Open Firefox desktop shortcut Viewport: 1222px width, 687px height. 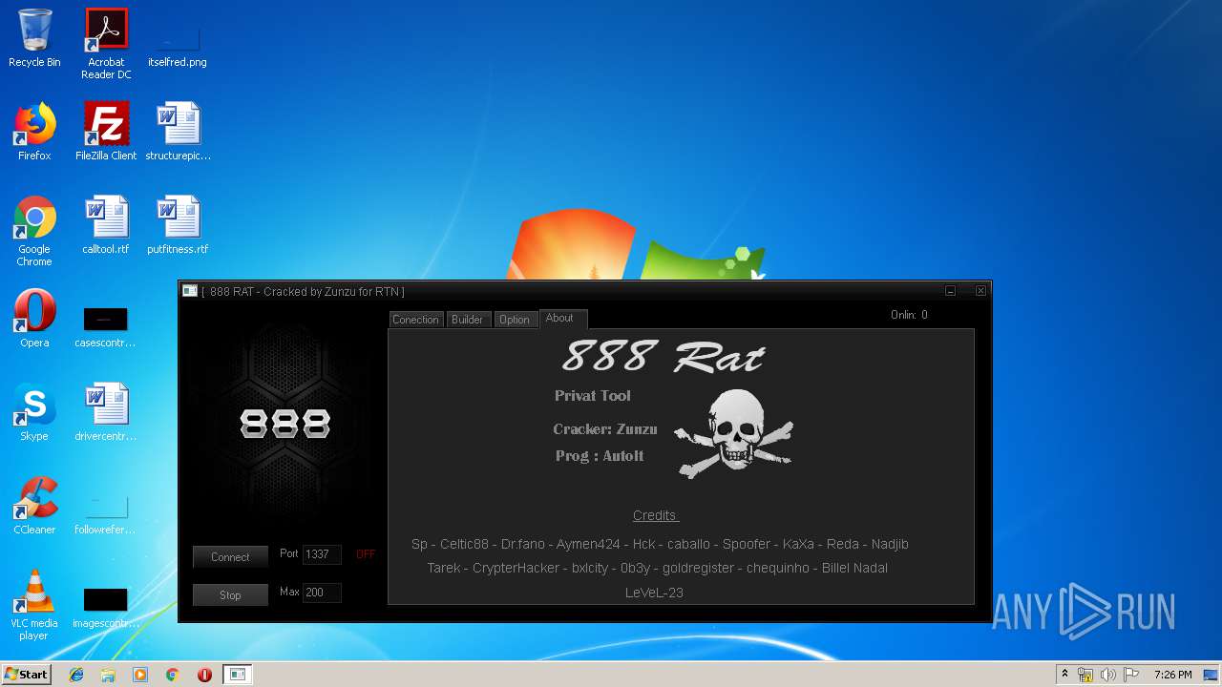tap(34, 132)
